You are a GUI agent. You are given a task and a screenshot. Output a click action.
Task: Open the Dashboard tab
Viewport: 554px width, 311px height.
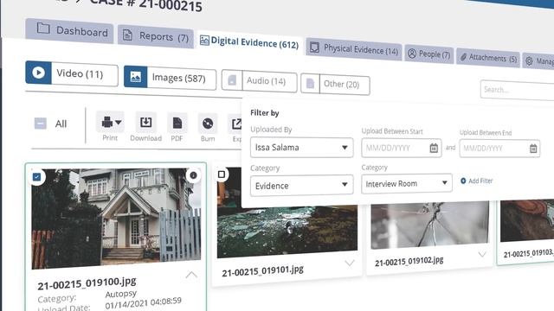[69, 31]
